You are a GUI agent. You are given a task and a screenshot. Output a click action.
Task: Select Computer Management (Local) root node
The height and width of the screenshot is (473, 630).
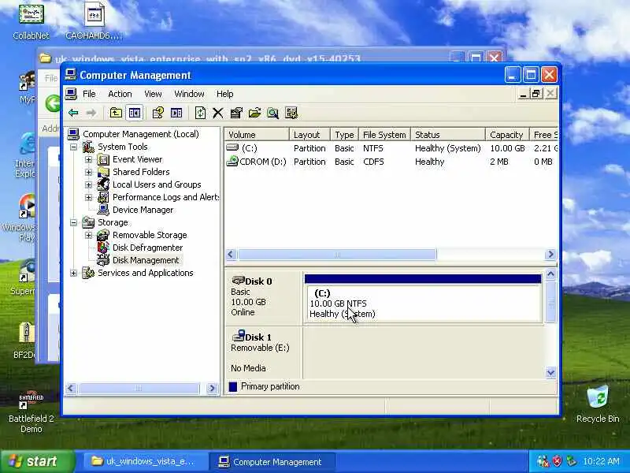(141, 134)
